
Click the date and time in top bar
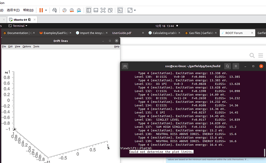coord(165,26)
